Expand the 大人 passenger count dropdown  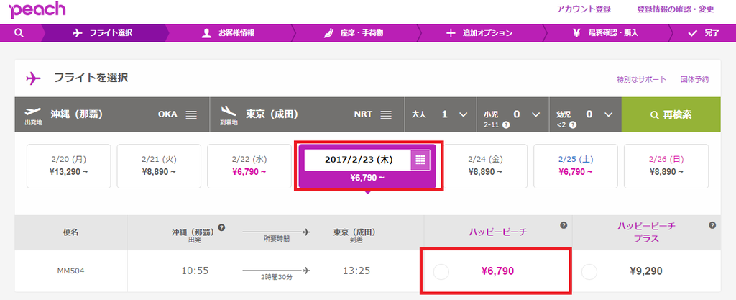[x=463, y=114]
